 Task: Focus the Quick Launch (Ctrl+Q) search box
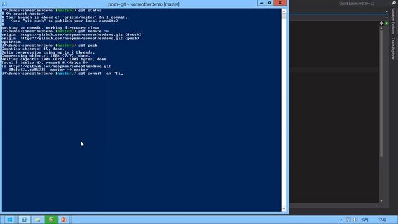356,4
